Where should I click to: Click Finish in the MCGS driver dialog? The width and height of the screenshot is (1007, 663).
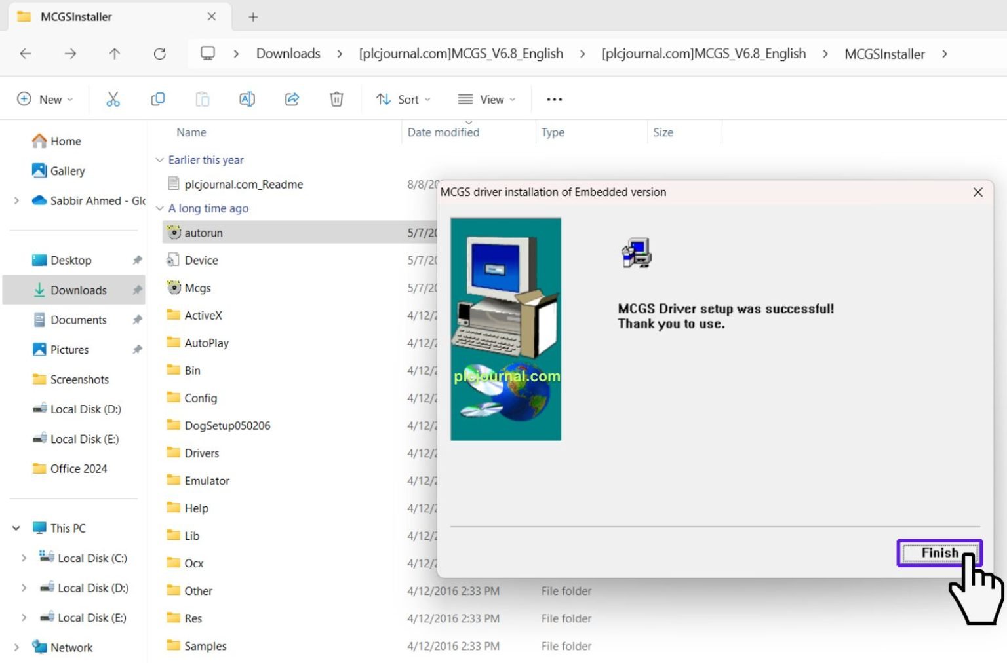[939, 553]
